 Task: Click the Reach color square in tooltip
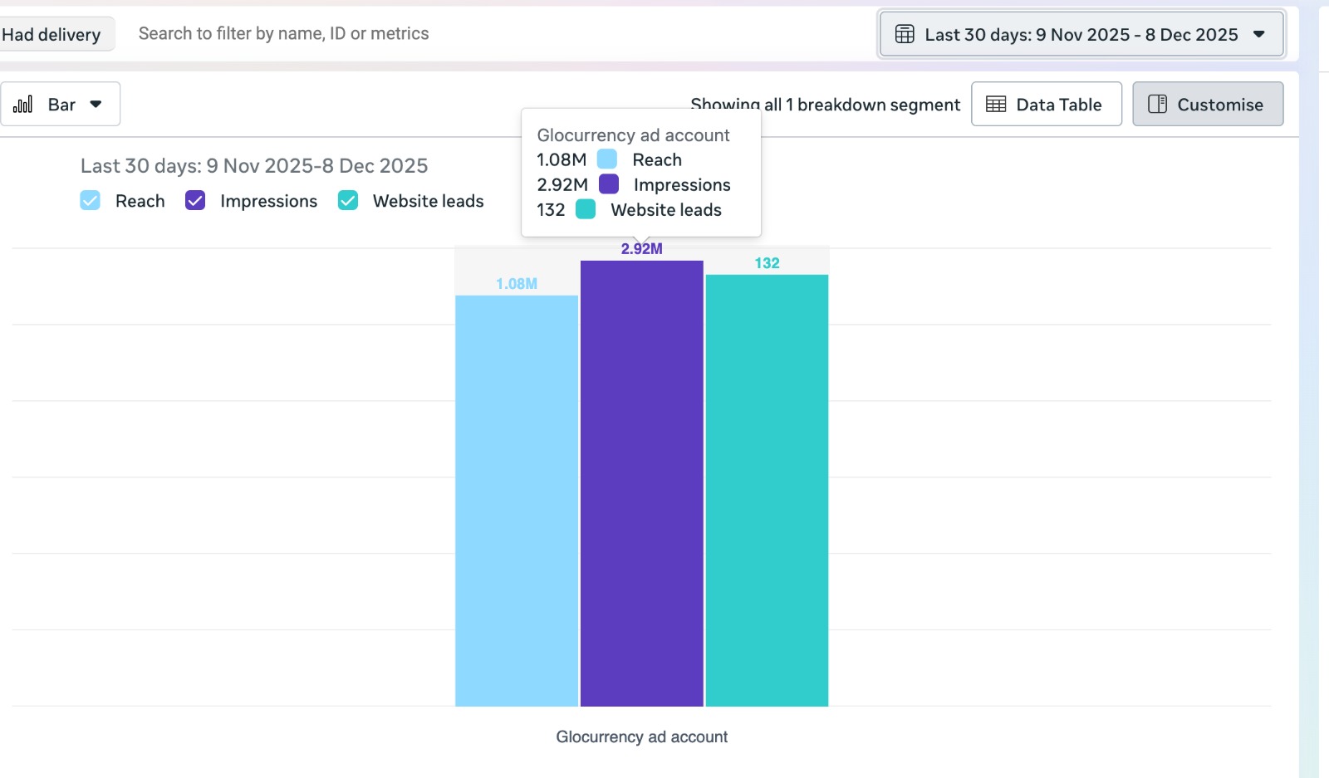point(607,159)
